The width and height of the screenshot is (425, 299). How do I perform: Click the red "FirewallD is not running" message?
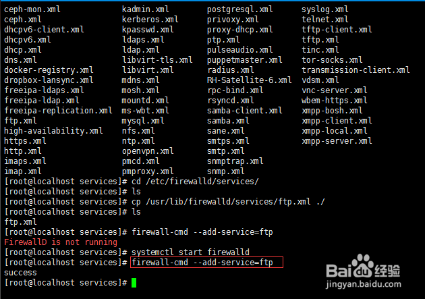coord(60,242)
